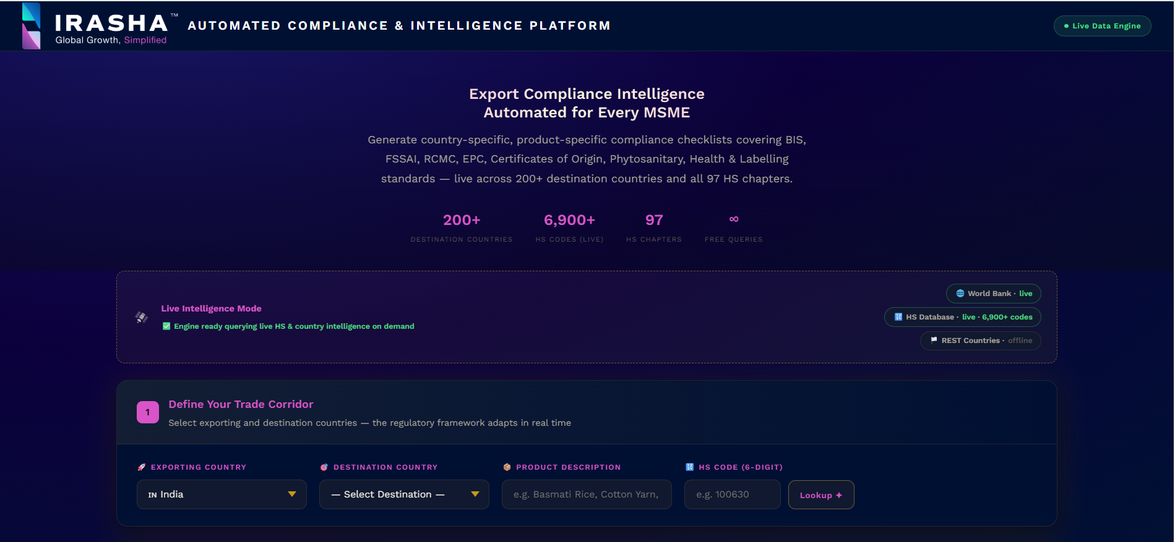Click the REST Countries flag icon
Screen dimensions: 1175x542
pos(934,341)
